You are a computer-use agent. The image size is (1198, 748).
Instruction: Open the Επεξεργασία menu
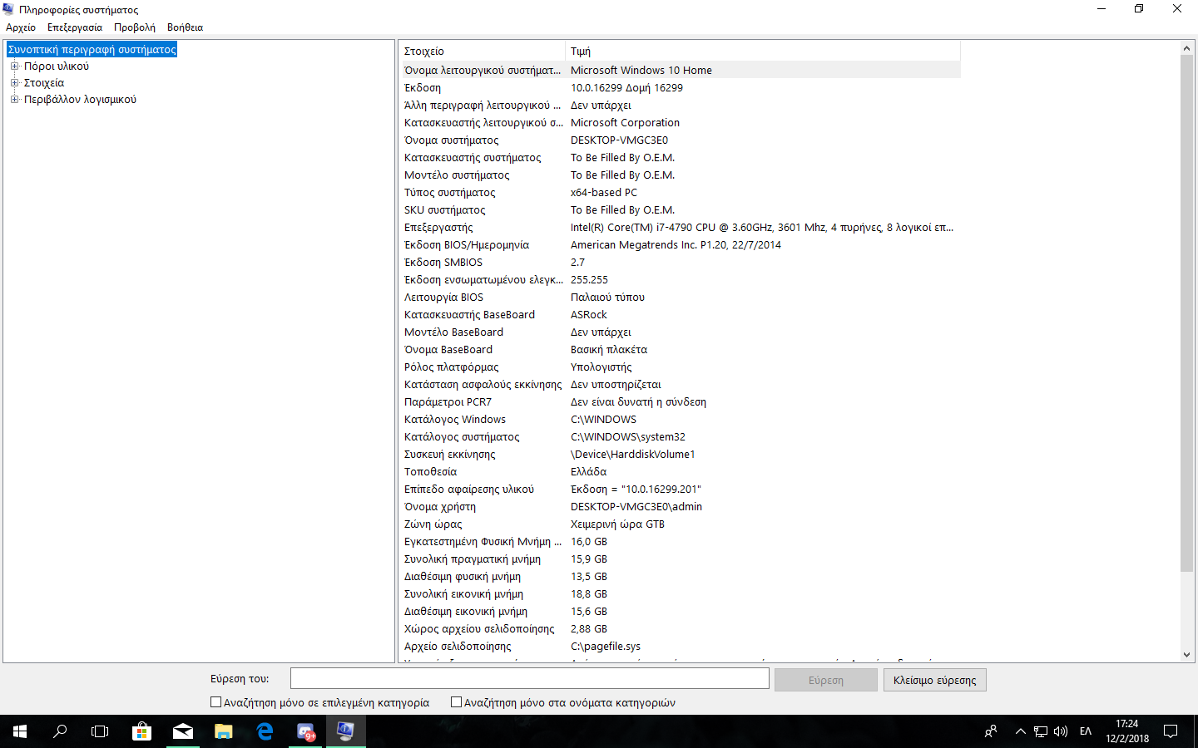(75, 27)
